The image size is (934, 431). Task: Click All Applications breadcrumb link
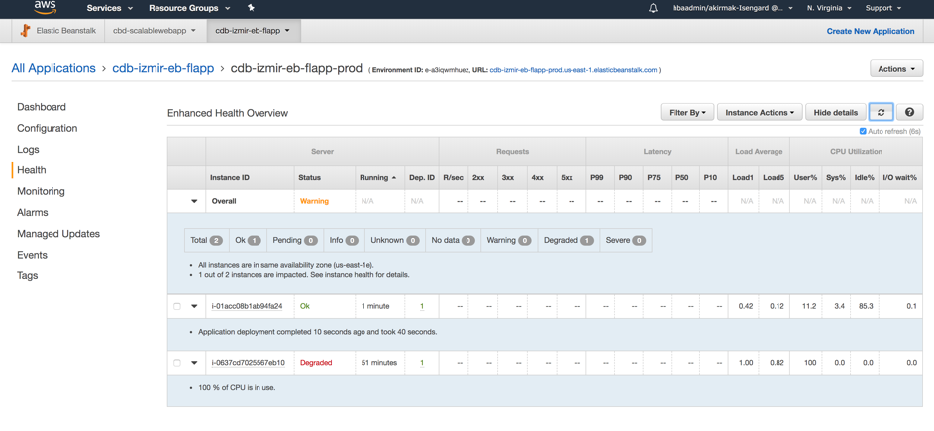click(53, 68)
